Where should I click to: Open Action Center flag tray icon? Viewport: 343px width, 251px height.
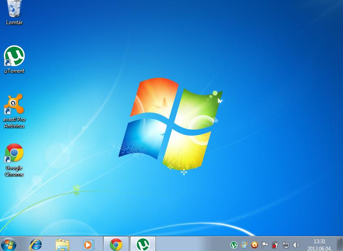(x=265, y=245)
